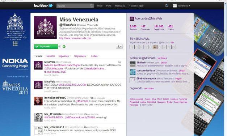This screenshot has width=227, height=136.
Task: Open MV_Universo11 username link
Action: coord(54,127)
